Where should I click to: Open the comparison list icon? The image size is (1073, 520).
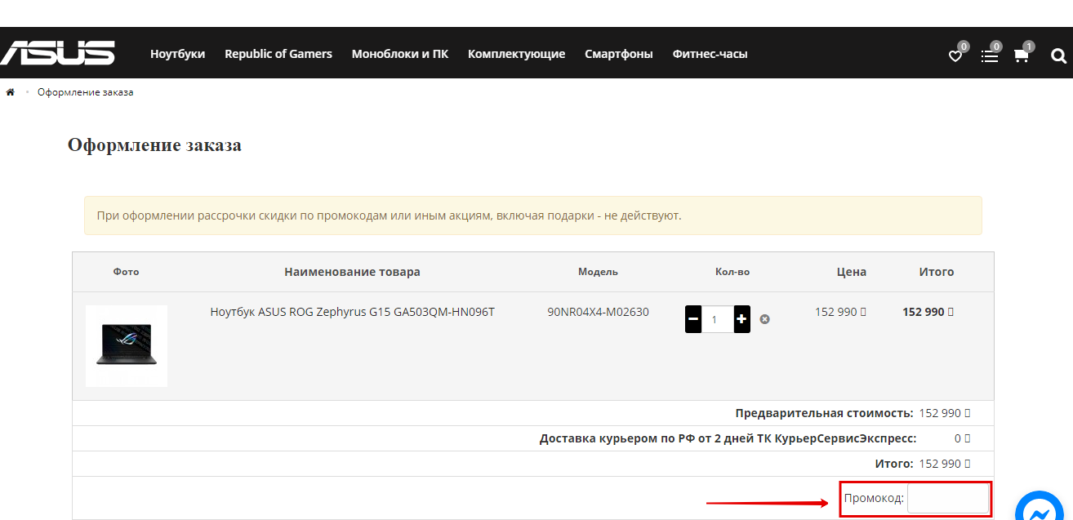[x=989, y=56]
